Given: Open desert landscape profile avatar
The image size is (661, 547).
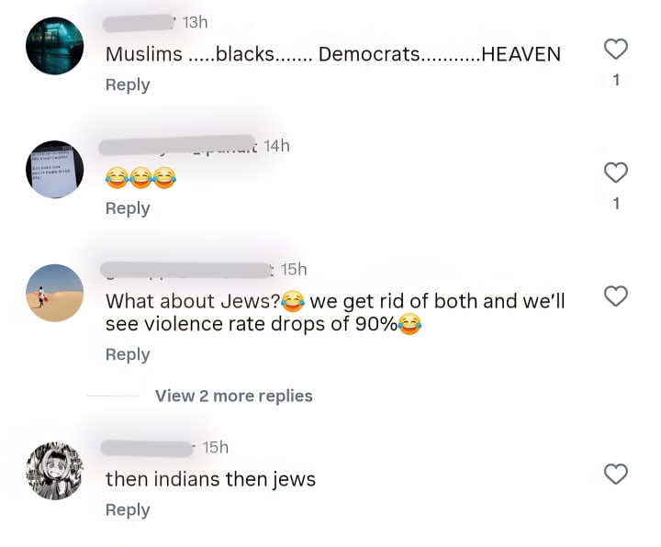Looking at the screenshot, I should [55, 293].
